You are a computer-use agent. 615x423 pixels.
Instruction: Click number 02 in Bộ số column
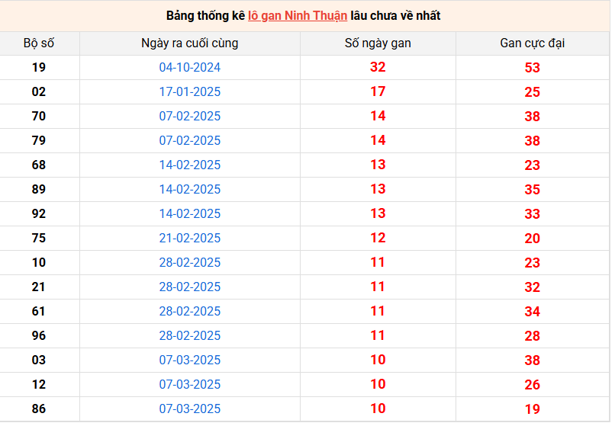tap(39, 91)
